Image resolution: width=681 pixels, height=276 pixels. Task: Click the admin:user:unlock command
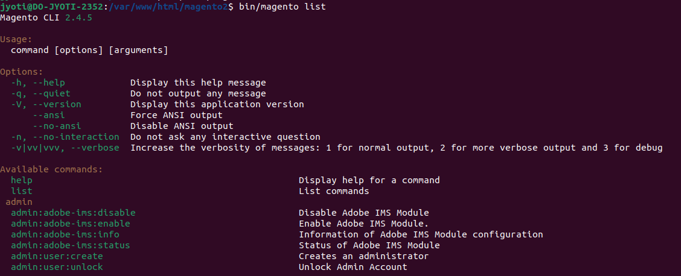(57, 267)
